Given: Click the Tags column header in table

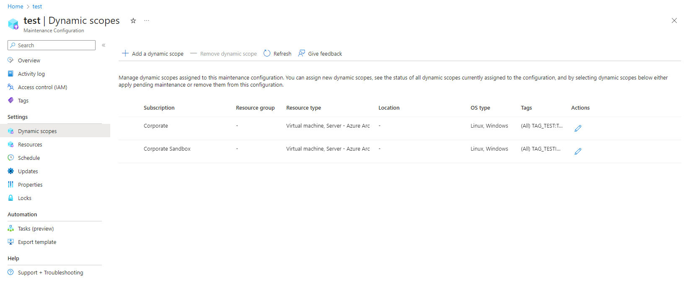Looking at the screenshot, I should click(x=526, y=108).
